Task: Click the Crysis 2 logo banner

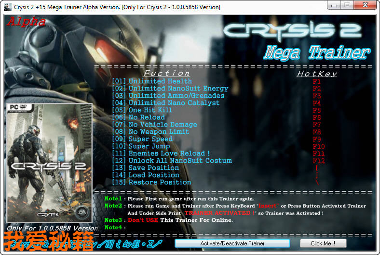Action: tap(293, 30)
